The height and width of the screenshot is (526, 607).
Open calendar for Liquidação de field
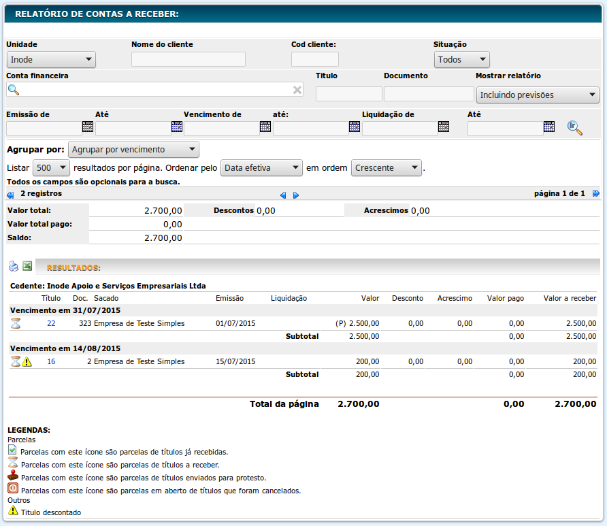click(444, 127)
